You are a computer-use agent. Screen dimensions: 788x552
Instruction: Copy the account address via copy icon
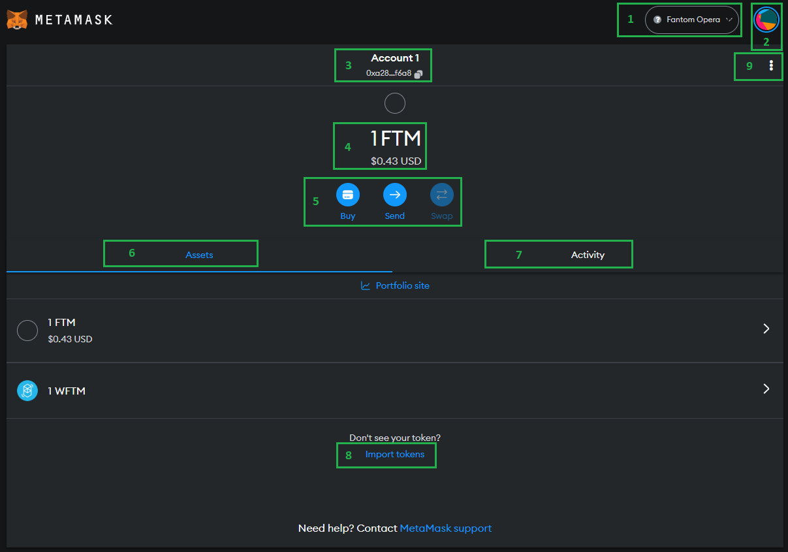click(418, 74)
